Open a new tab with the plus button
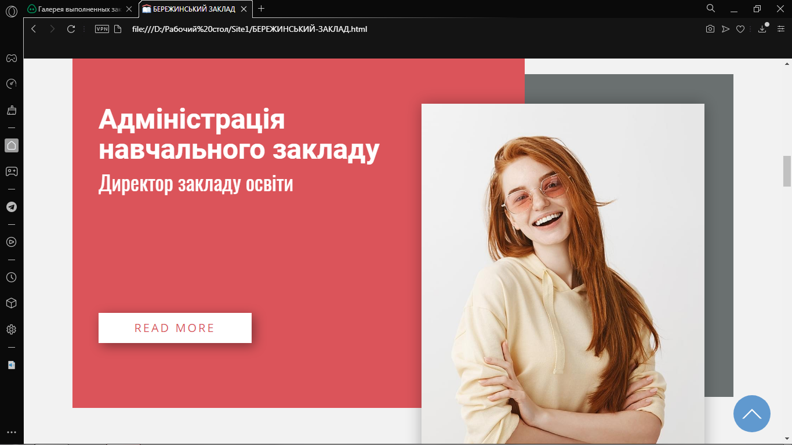Viewport: 792px width, 445px height. pos(261,9)
